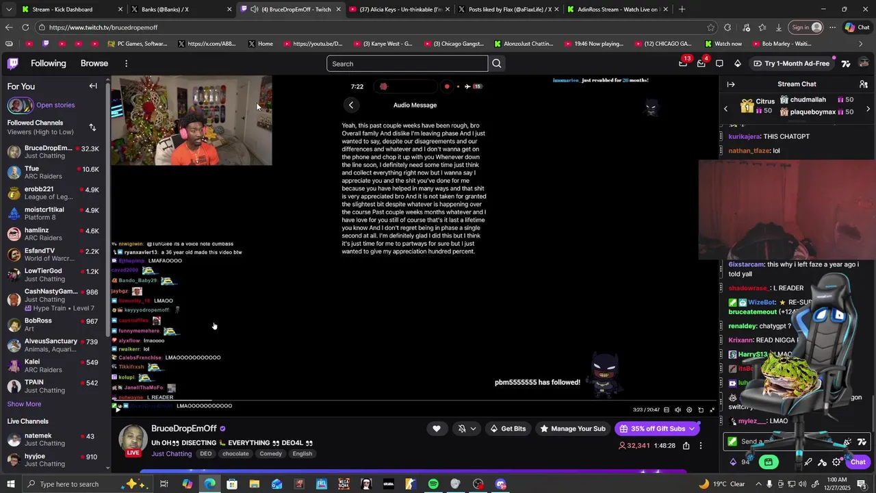Screen dimensions: 876x493
Task: Toggle follow heart for BruceDropEmOff
Action: point(437,429)
